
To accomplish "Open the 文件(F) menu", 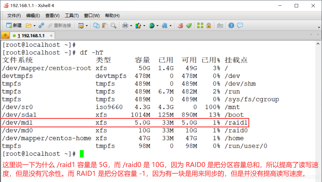I will click(x=14, y=16).
